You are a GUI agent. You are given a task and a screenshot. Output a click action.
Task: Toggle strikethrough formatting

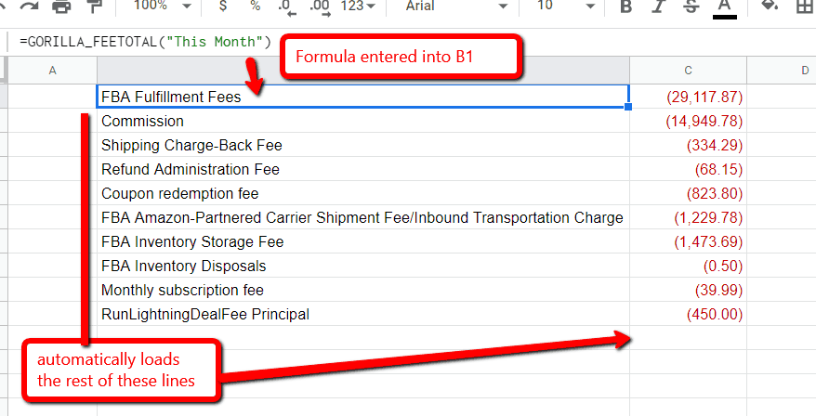[x=691, y=6]
